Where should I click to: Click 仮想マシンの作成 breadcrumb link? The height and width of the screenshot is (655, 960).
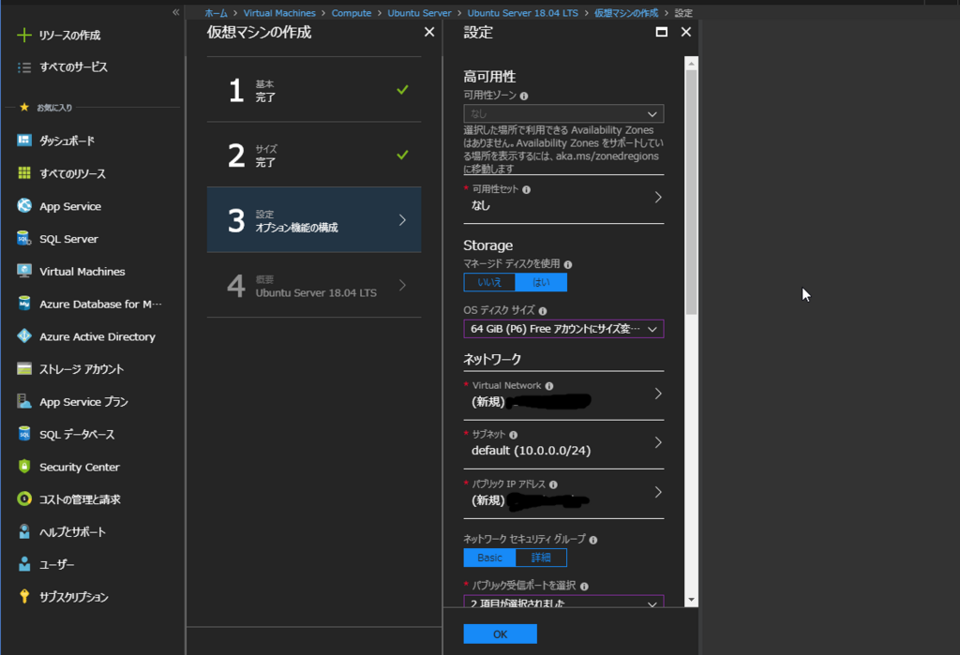coord(626,13)
